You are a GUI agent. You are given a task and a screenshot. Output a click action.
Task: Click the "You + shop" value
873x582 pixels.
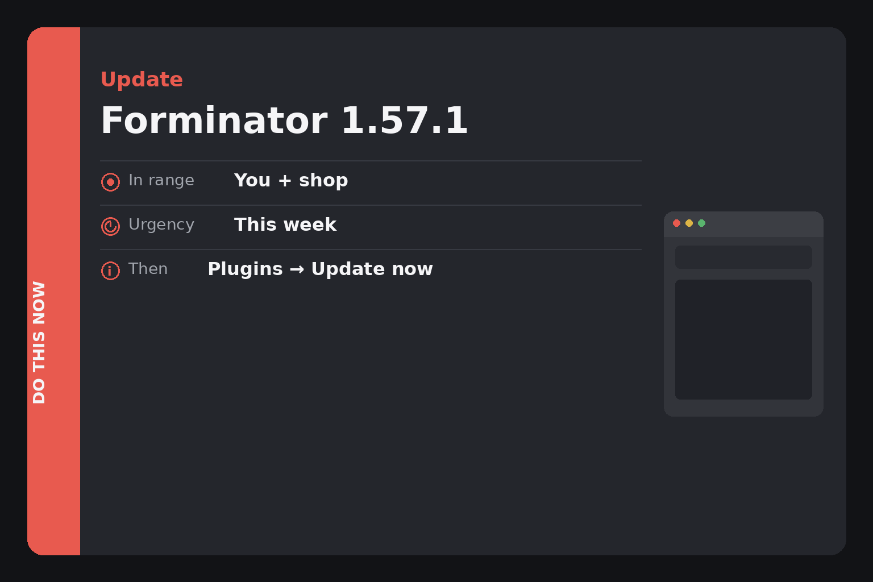(291, 180)
